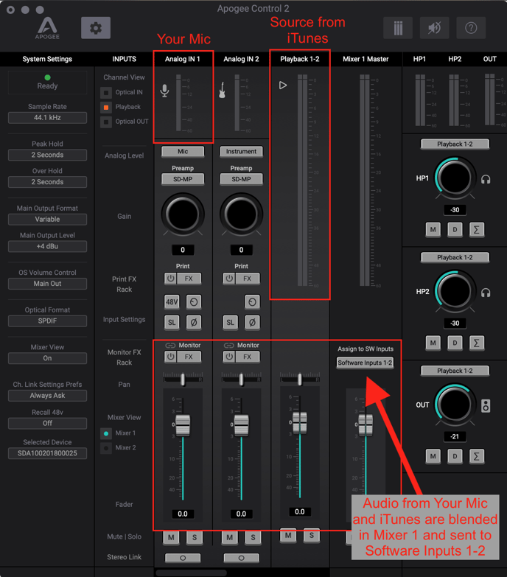507x577 pixels.
Task: Open the Mixer View On dropdown
Action: [x=47, y=358]
